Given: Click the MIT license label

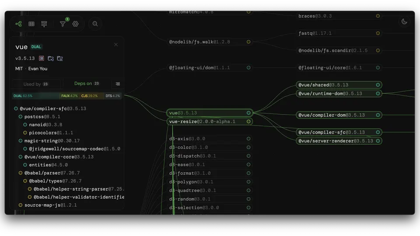Looking at the screenshot, I should (19, 69).
